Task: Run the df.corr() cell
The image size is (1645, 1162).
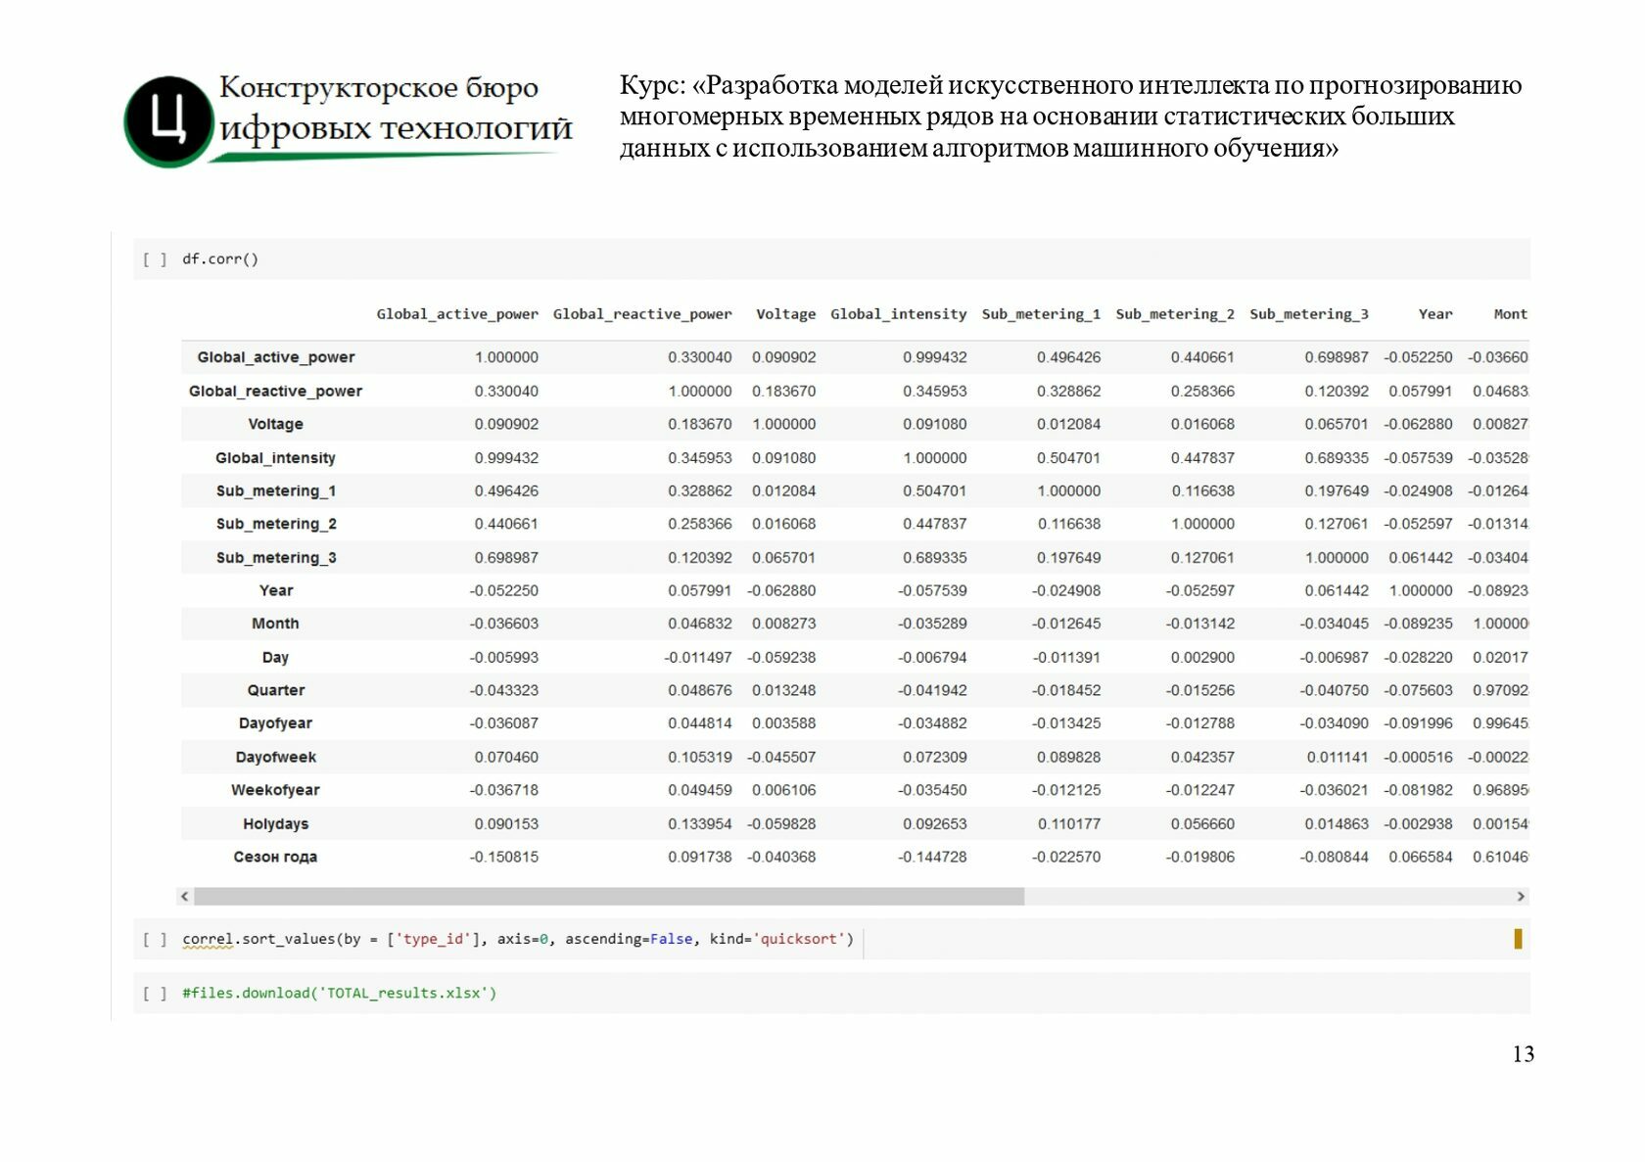Action: [x=155, y=259]
